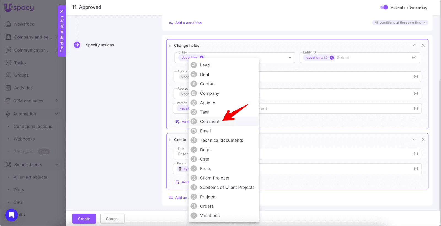Screen dimensions: 441x226
Task: Toggle the Activate after saving switch
Action: (x=384, y=7)
